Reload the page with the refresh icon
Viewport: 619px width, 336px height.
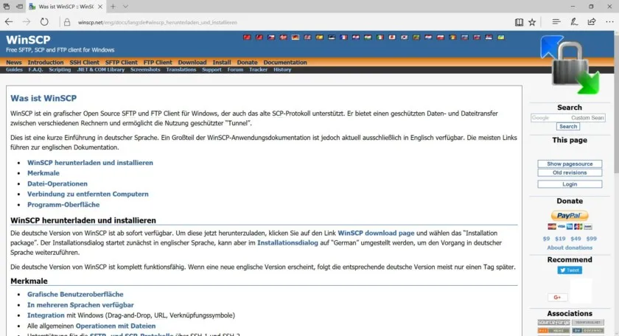[44, 22]
